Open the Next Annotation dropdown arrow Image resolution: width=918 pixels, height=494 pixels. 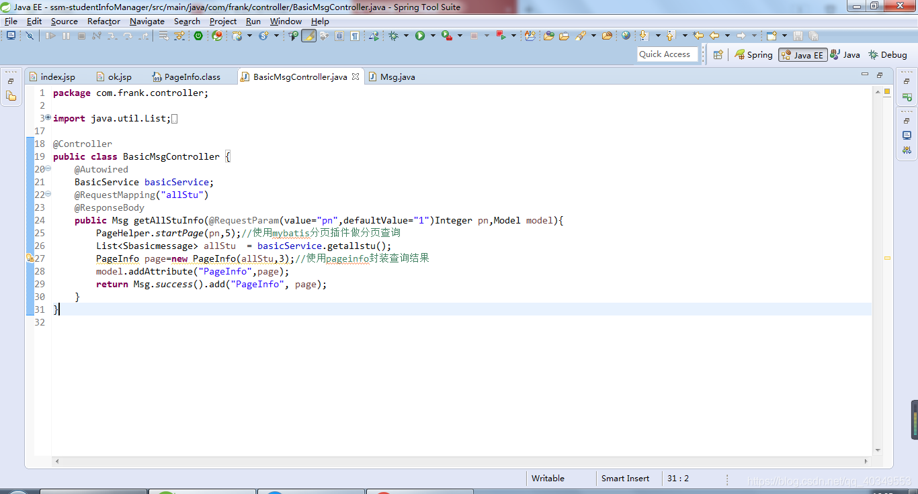(658, 36)
